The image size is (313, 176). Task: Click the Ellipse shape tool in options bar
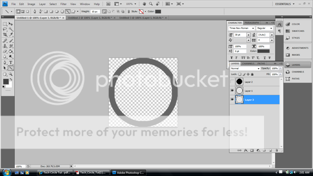pos(57,12)
